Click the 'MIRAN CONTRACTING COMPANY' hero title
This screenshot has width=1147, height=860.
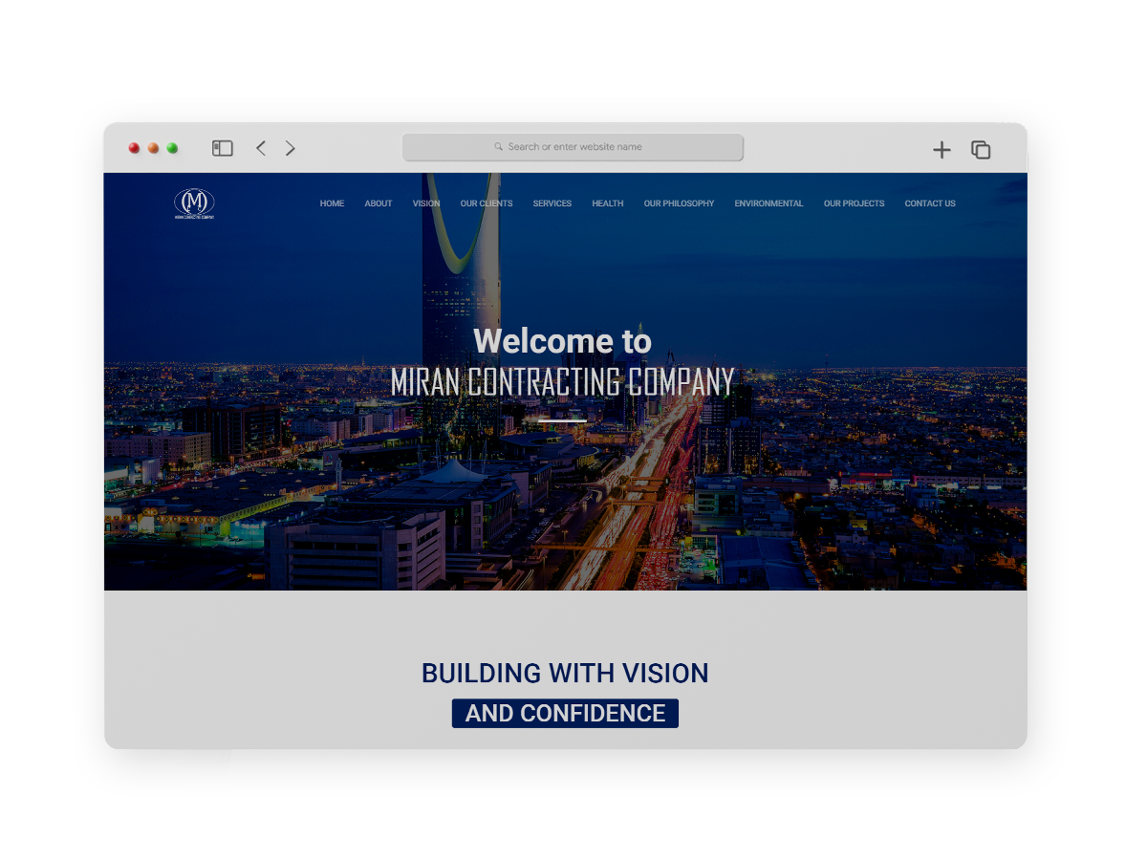tap(563, 382)
